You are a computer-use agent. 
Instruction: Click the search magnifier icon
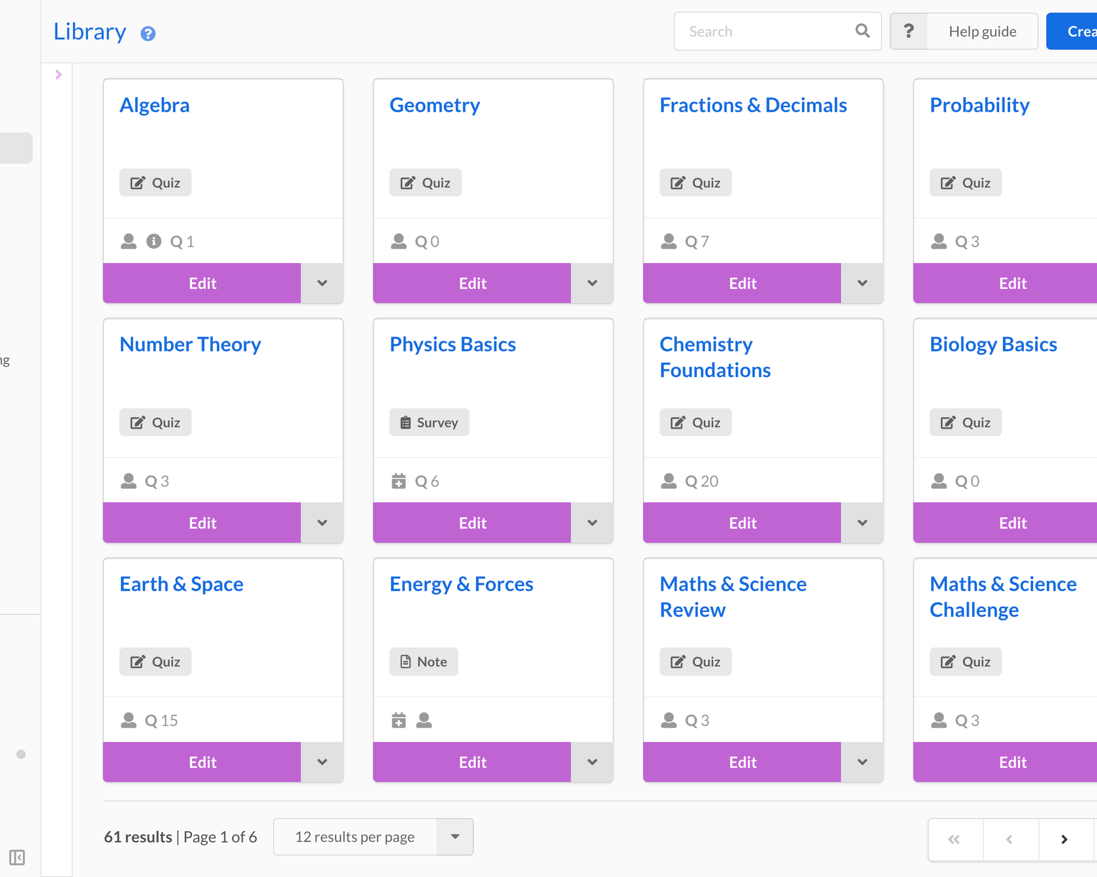(x=862, y=31)
